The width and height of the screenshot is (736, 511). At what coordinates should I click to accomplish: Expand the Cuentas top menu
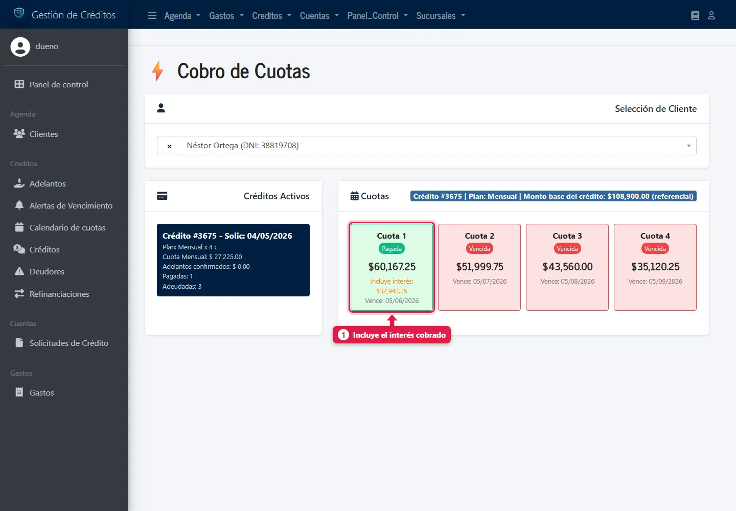tap(319, 16)
